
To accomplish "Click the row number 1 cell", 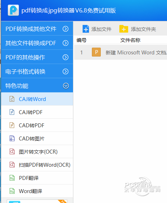I will [x=82, y=53].
